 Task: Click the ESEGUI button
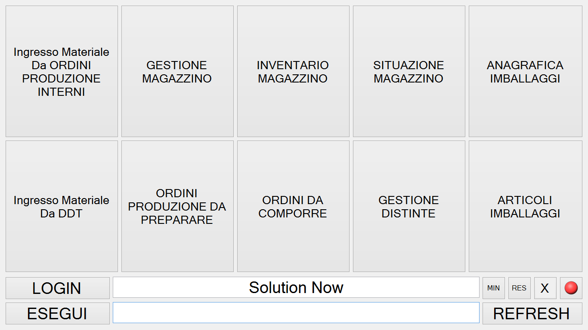click(x=58, y=313)
